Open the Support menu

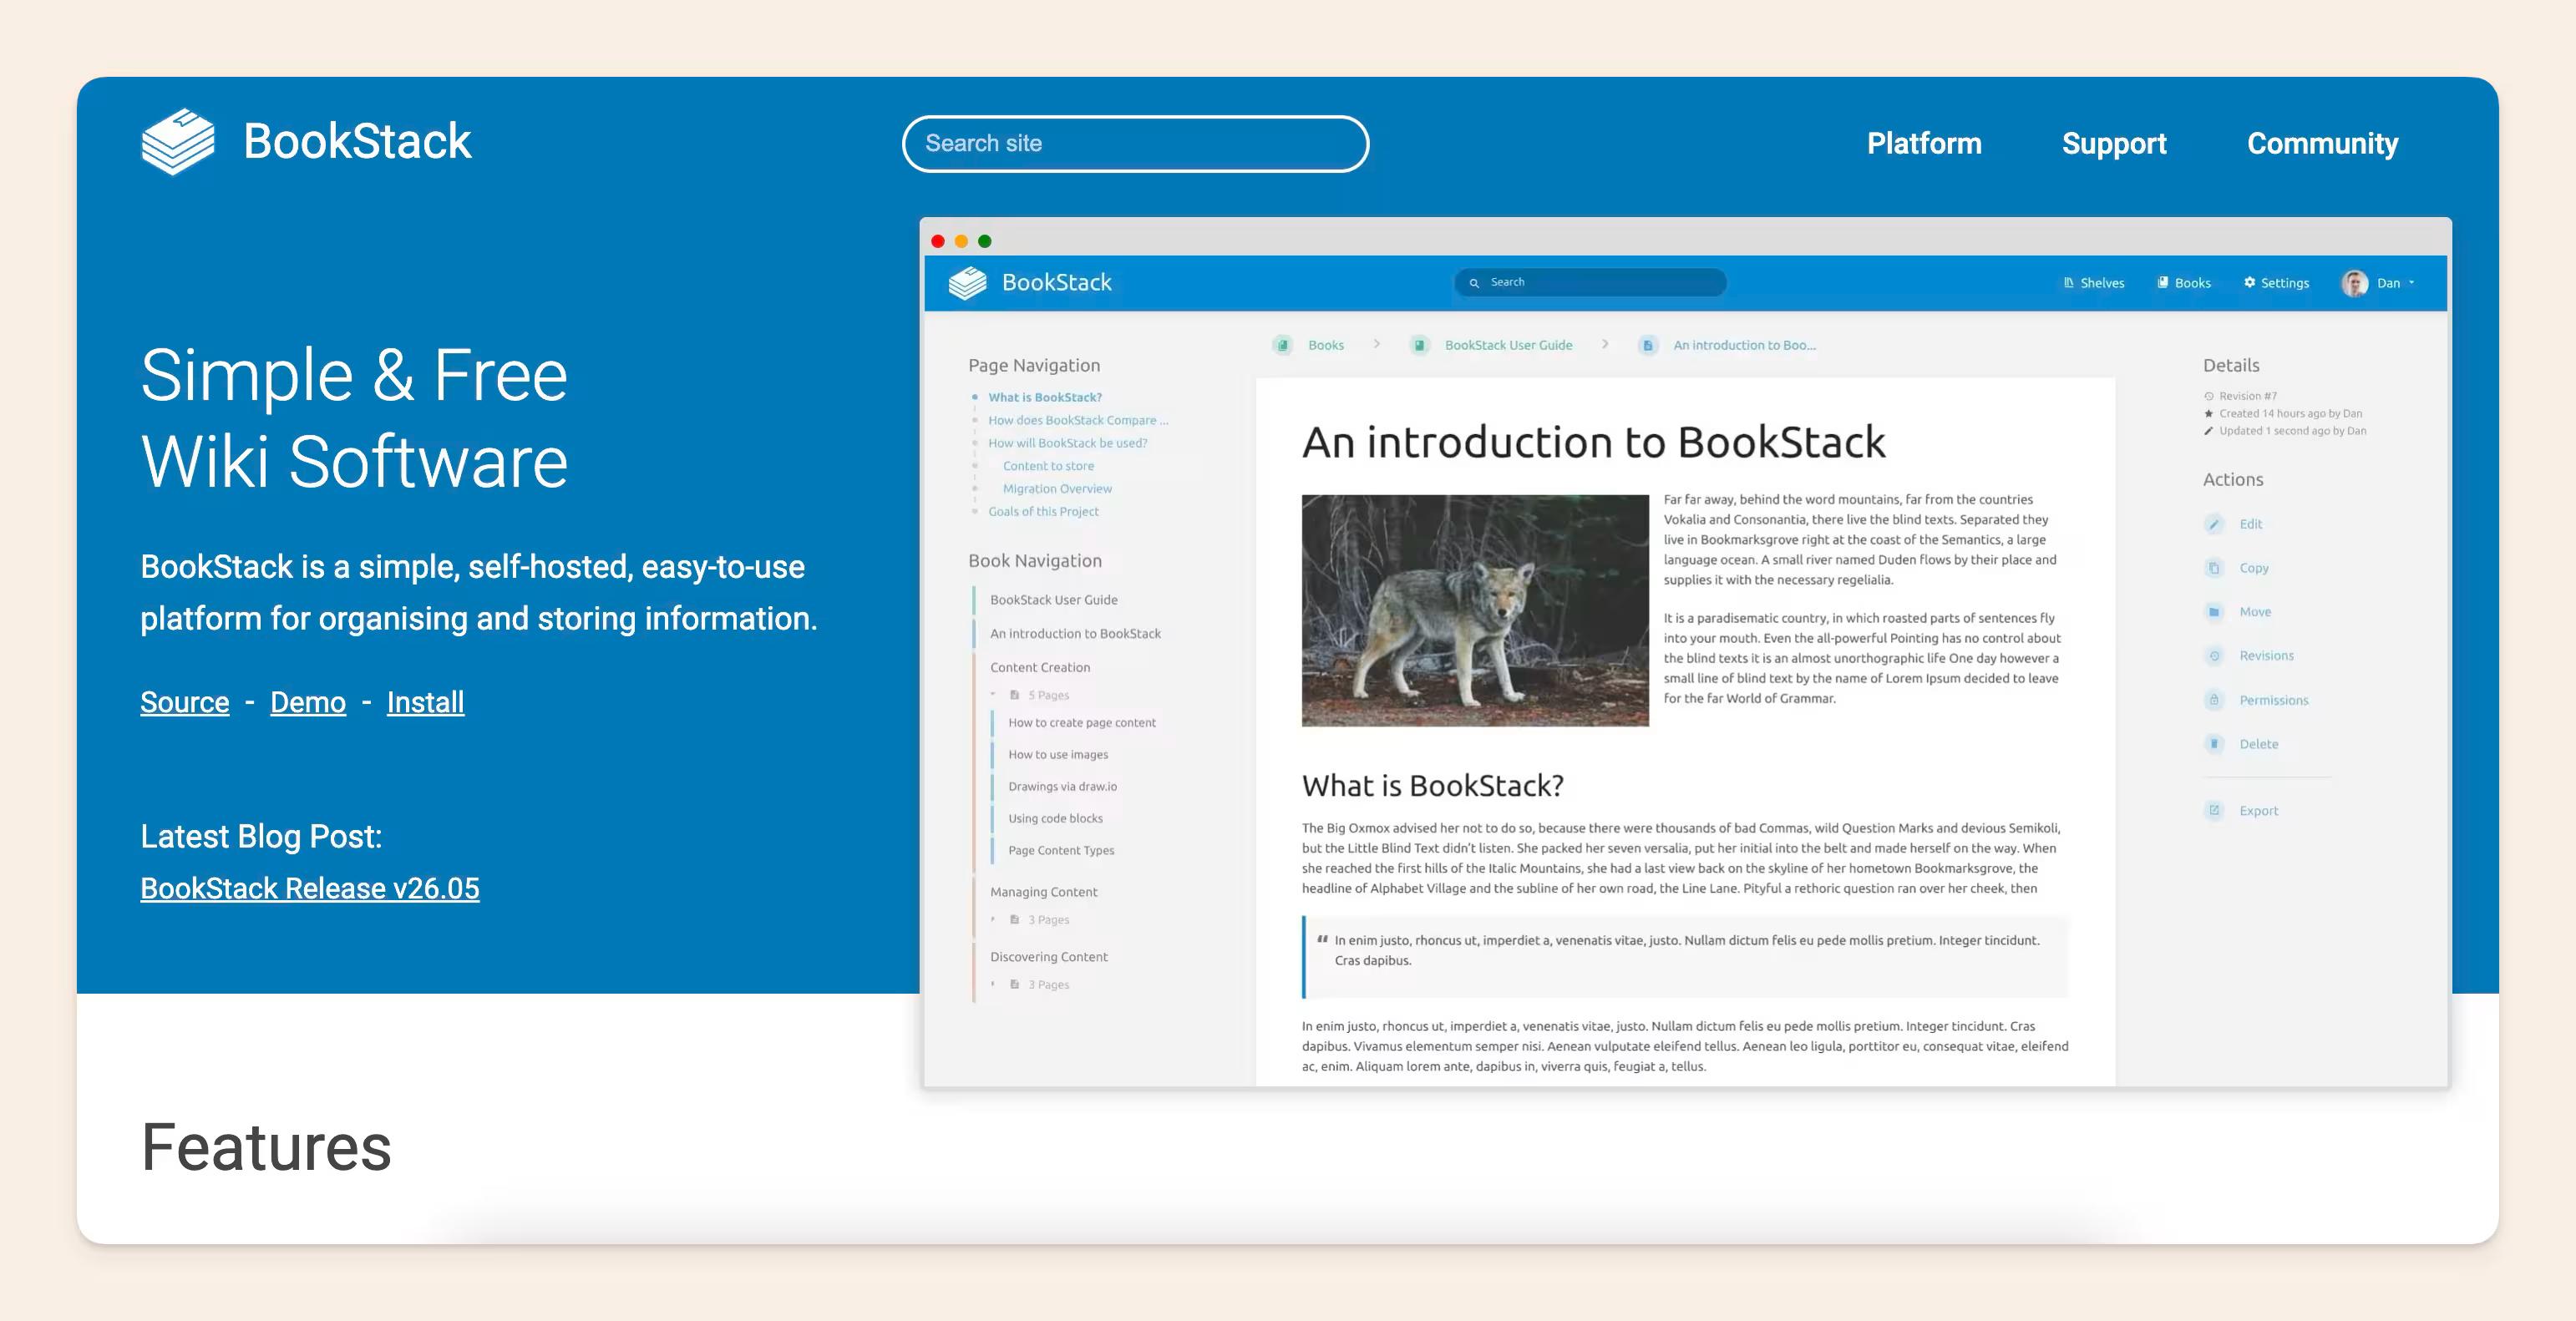click(x=2114, y=143)
